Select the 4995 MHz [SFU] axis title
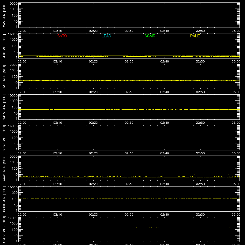245x245 pixels. 4,168
